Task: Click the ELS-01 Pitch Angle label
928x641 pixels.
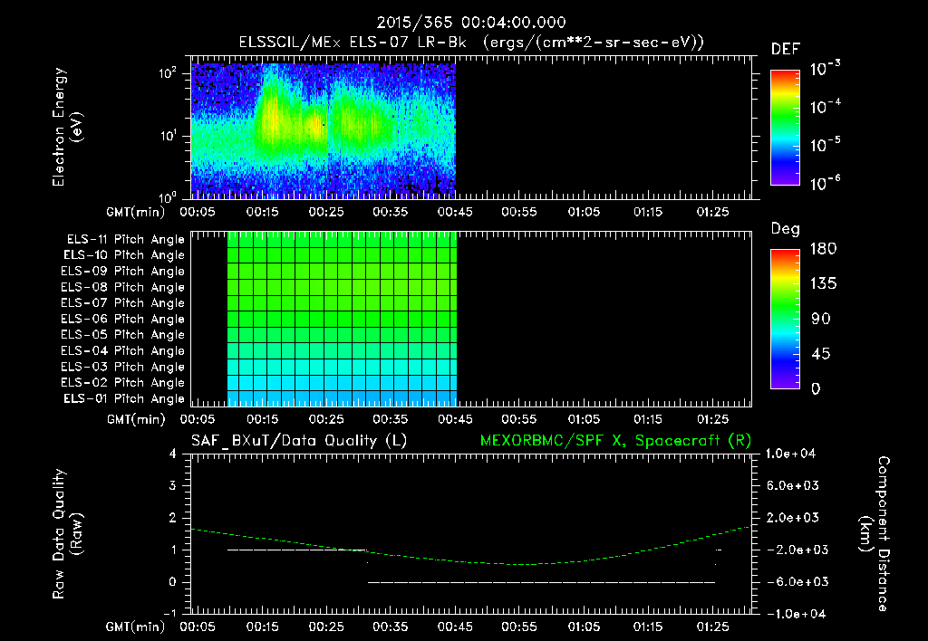Action: point(124,398)
